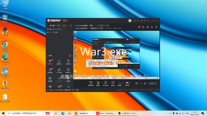207x116 pixels.
Task: Open the 房管助手 person tool
Action: [x=59, y=62]
